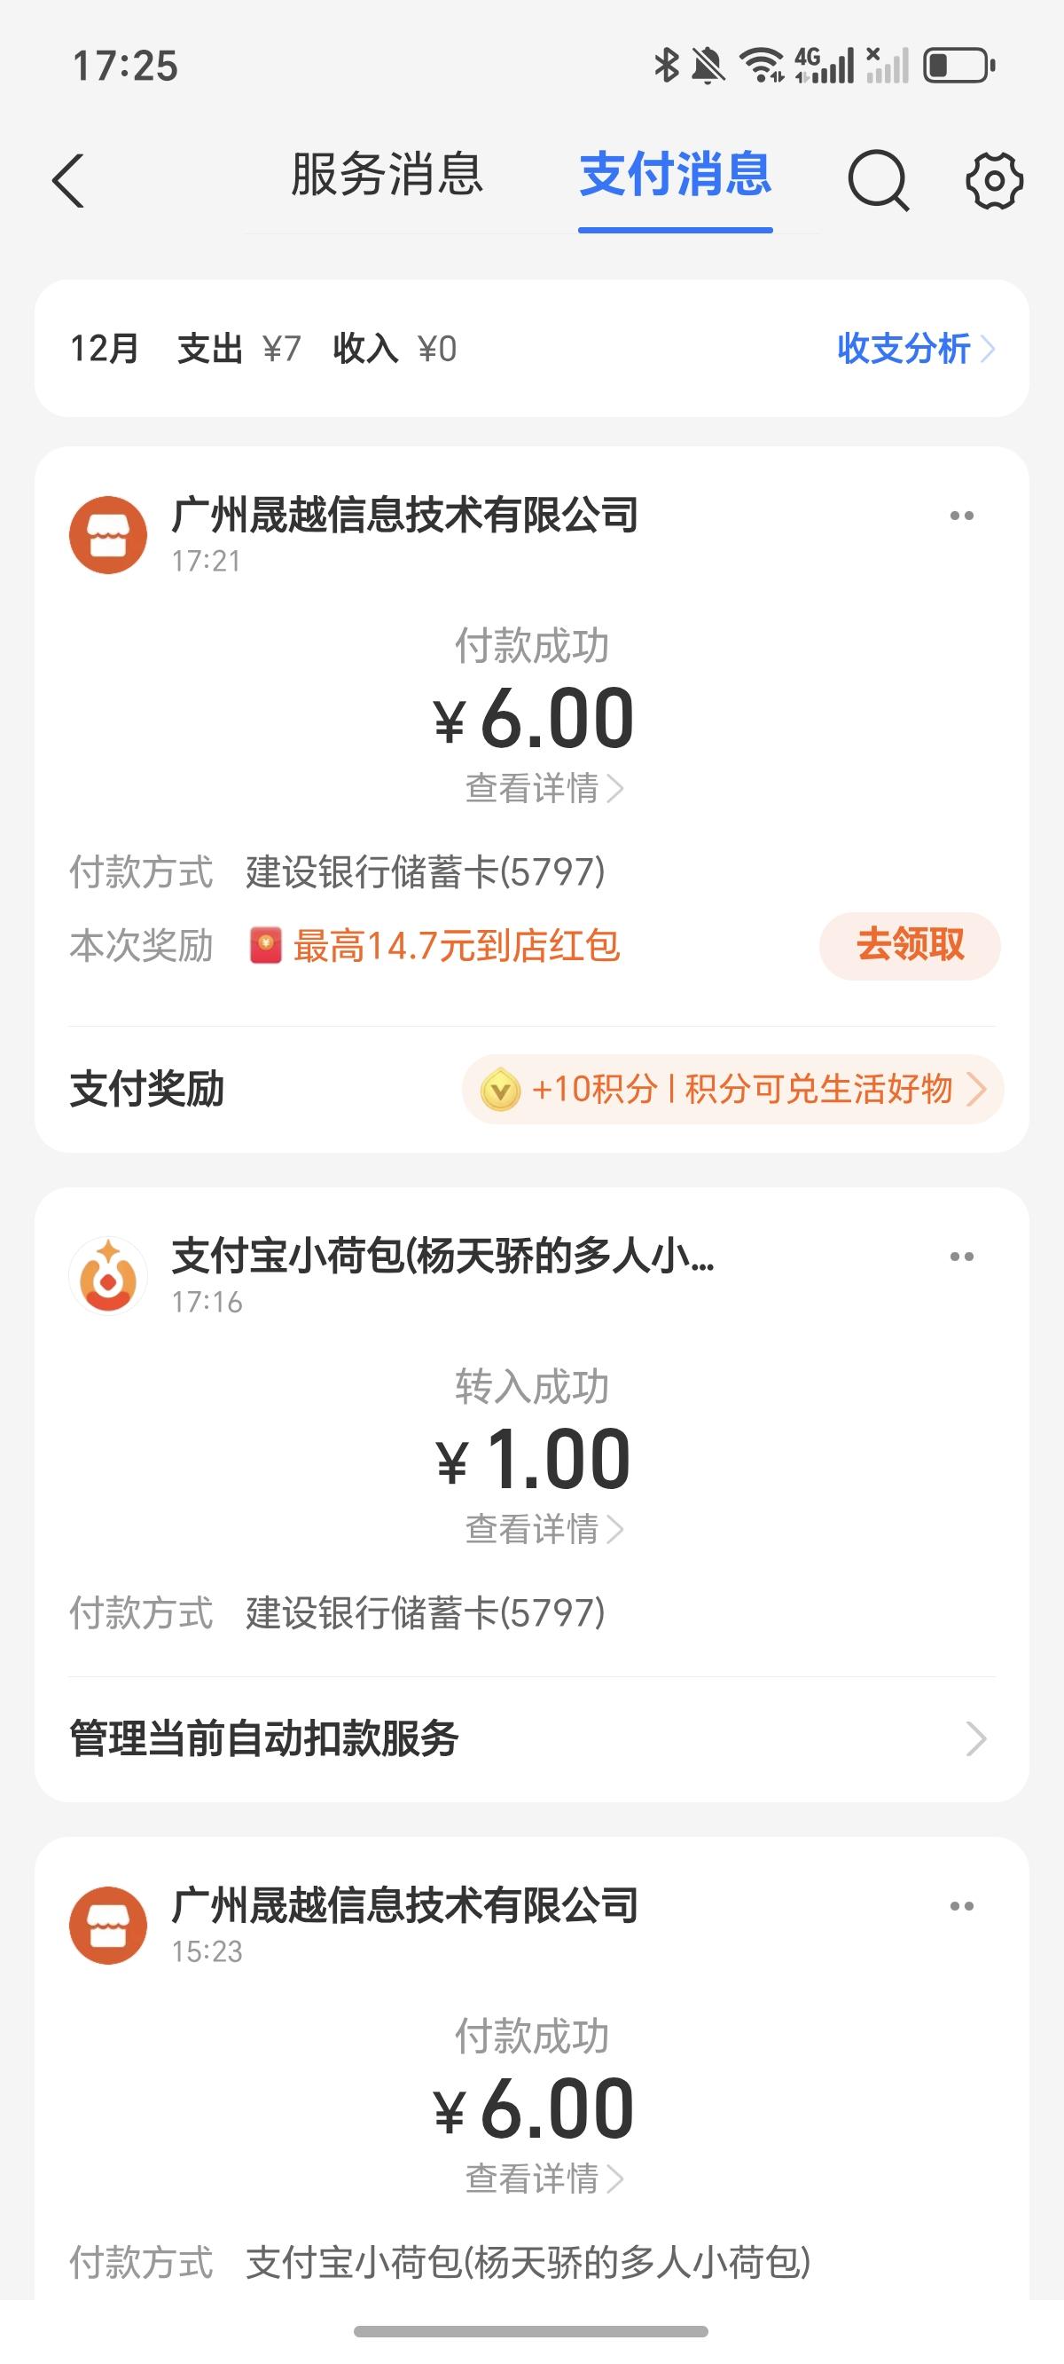Switch to 服务消息 tab
The image size is (1064, 2364).
click(x=387, y=174)
